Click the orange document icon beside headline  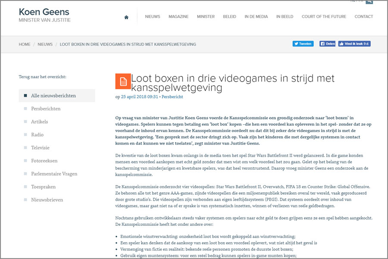tap(123, 81)
